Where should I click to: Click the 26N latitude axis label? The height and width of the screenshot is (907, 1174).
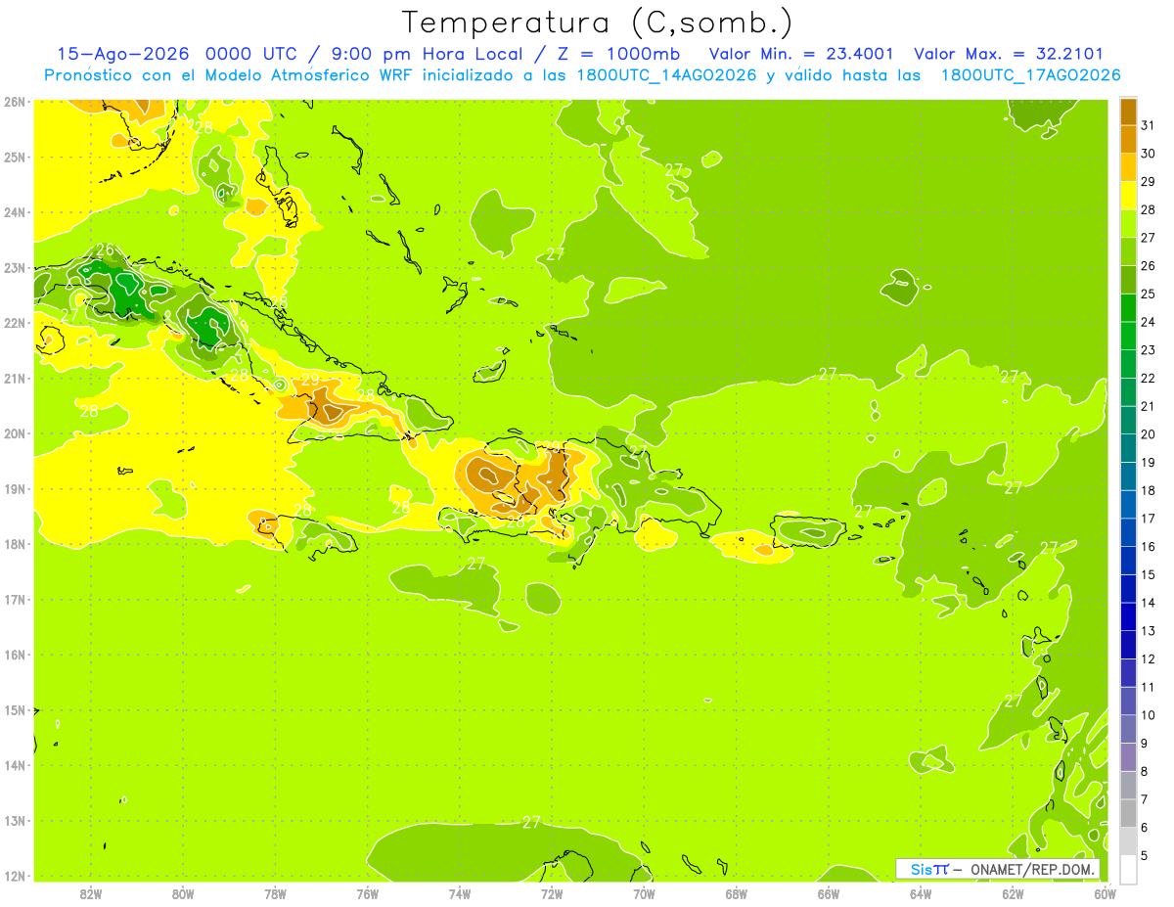(15, 102)
